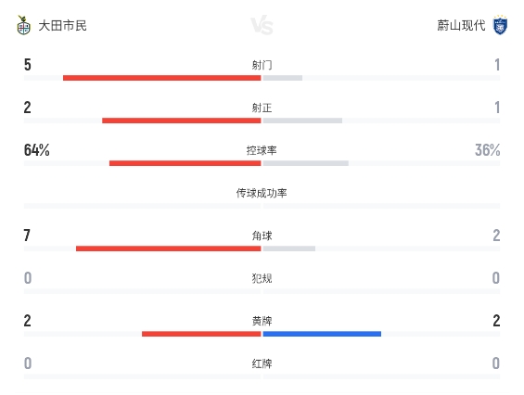The image size is (524, 395).
Task: Select the 射门 stat label
Action: [262, 65]
